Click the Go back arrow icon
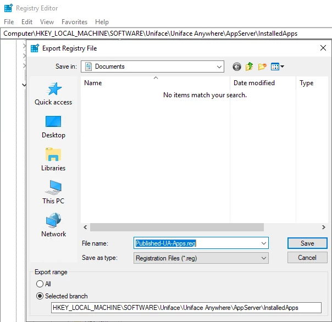Viewport: 332px width, 322px height. (x=237, y=66)
